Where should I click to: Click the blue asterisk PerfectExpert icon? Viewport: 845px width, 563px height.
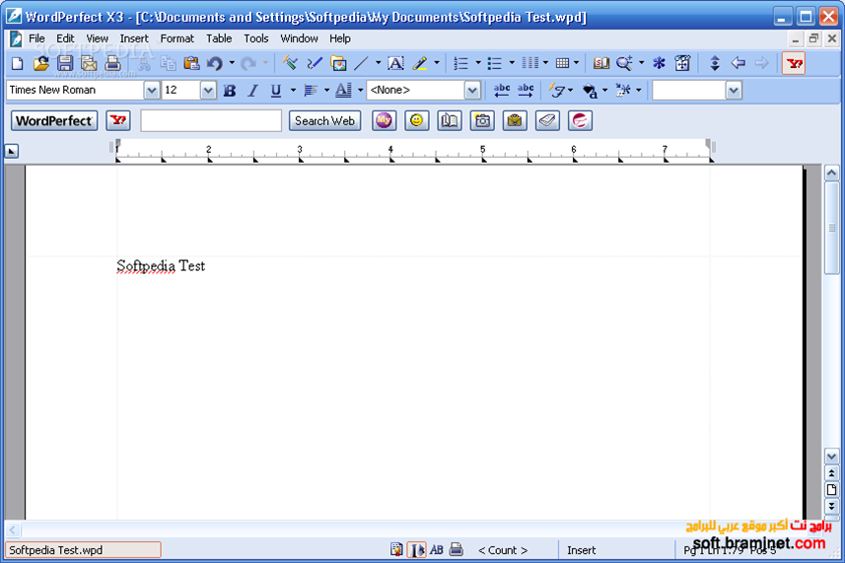tap(659, 63)
